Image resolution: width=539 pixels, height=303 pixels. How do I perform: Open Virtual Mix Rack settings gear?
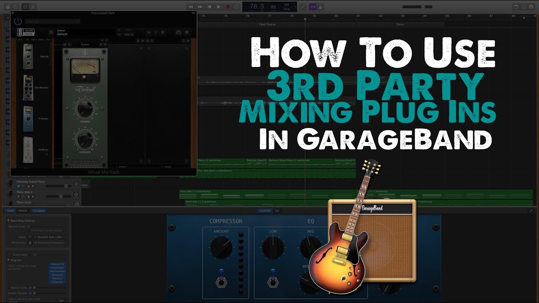click(x=187, y=32)
